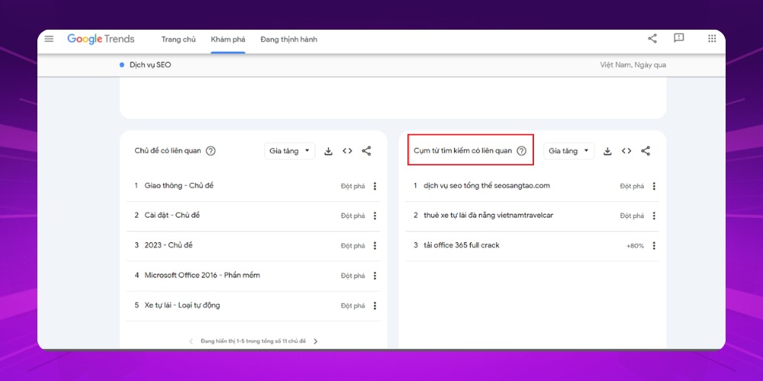Open more options for dịch vụ seo tổng thể row
The height and width of the screenshot is (381, 763).
click(654, 186)
